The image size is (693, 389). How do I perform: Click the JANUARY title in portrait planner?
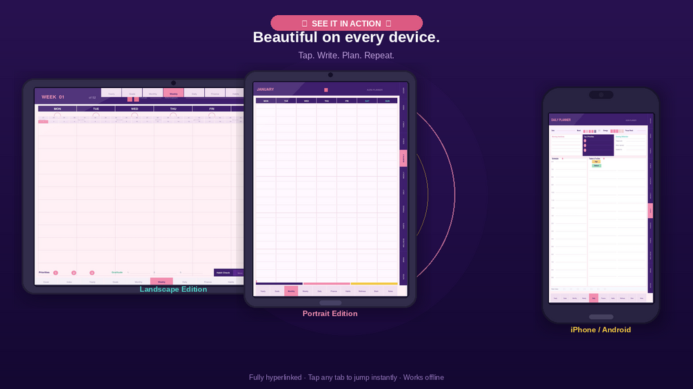coord(265,90)
